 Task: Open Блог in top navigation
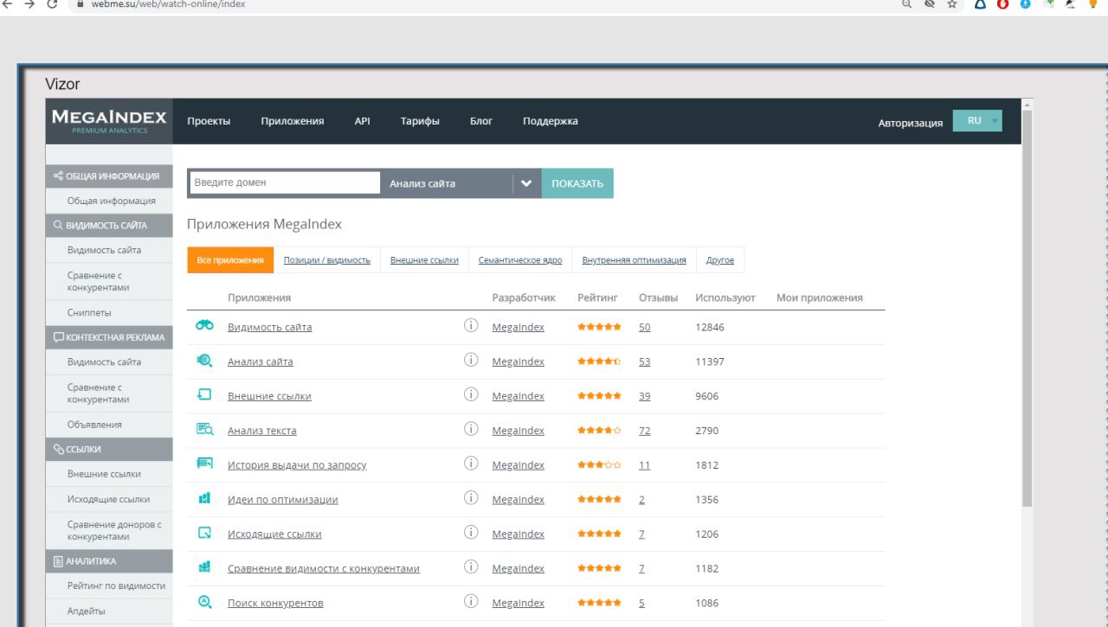click(x=481, y=121)
